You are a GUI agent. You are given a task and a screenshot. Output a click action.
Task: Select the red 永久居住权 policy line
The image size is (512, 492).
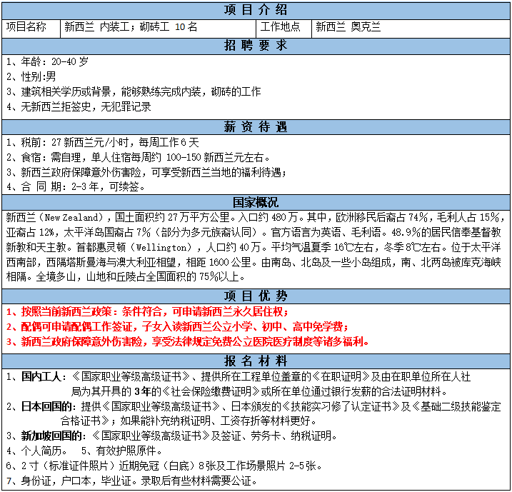(147, 312)
